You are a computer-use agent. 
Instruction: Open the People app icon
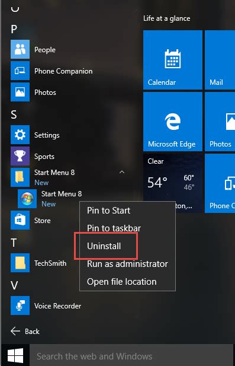(20, 49)
